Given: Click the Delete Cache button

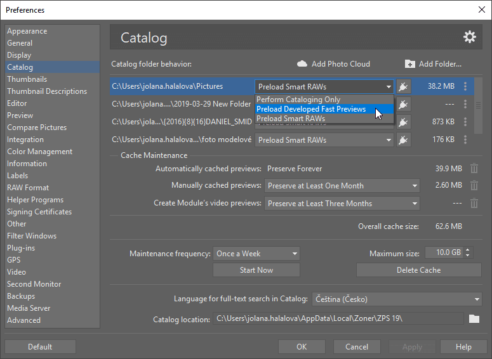Looking at the screenshot, I should [x=419, y=270].
